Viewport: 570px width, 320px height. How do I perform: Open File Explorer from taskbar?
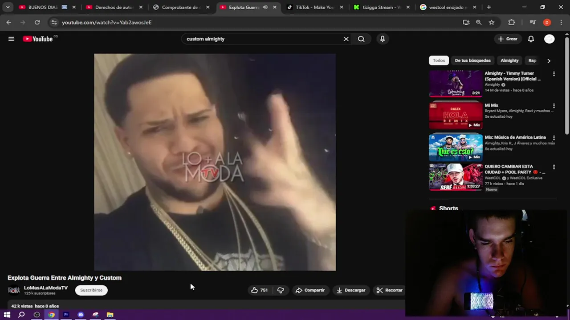(110, 315)
